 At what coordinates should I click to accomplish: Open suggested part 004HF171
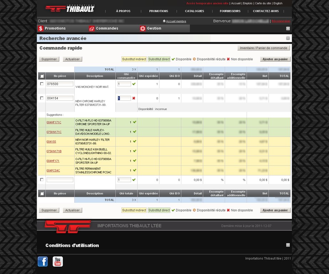point(53,161)
